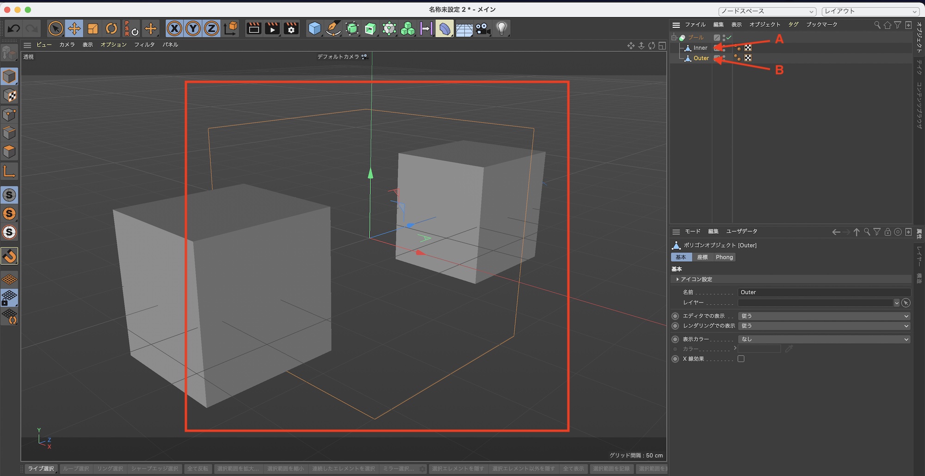The image size is (925, 476).
Task: Activate the Live Selection arrow tool
Action: pos(55,29)
